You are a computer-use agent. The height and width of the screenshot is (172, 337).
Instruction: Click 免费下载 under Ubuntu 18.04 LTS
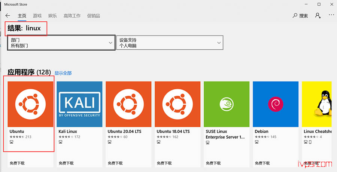pyautogui.click(x=164, y=163)
